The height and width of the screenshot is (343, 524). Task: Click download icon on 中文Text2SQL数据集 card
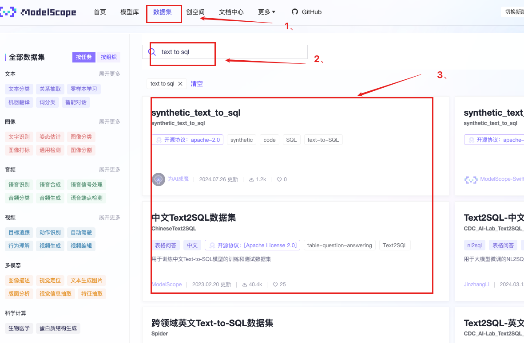(x=245, y=285)
